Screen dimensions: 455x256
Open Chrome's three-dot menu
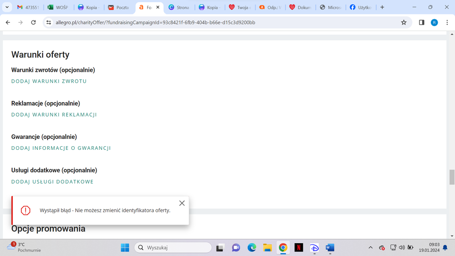coord(447,22)
